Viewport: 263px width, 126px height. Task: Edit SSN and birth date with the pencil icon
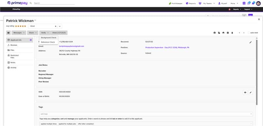(251, 93)
